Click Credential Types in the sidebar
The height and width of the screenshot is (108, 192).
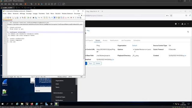(x=60, y=97)
